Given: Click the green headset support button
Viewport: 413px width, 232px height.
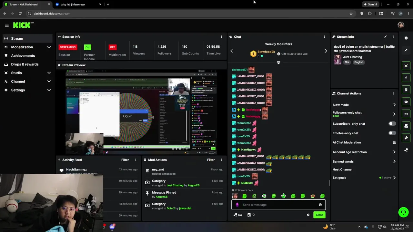Looking at the screenshot, I should click(403, 212).
